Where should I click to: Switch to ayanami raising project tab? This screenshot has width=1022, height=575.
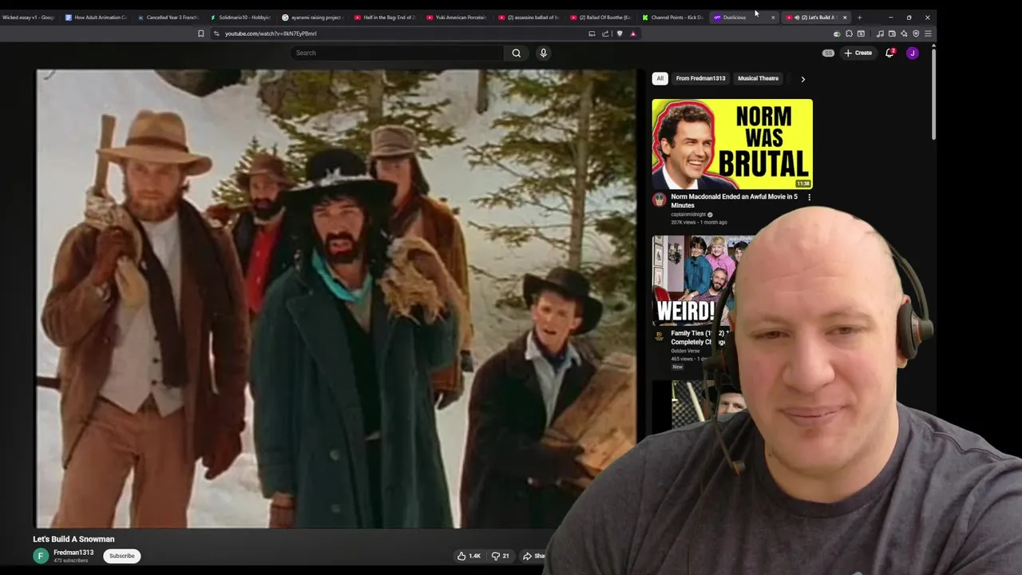[x=311, y=17]
